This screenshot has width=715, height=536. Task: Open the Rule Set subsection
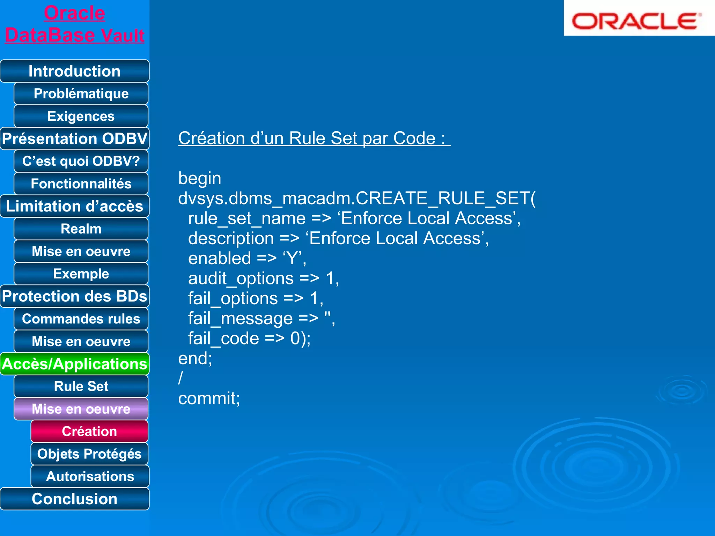click(x=81, y=386)
